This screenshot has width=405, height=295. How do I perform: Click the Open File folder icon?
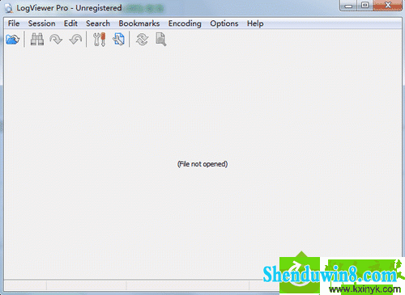tap(13, 40)
